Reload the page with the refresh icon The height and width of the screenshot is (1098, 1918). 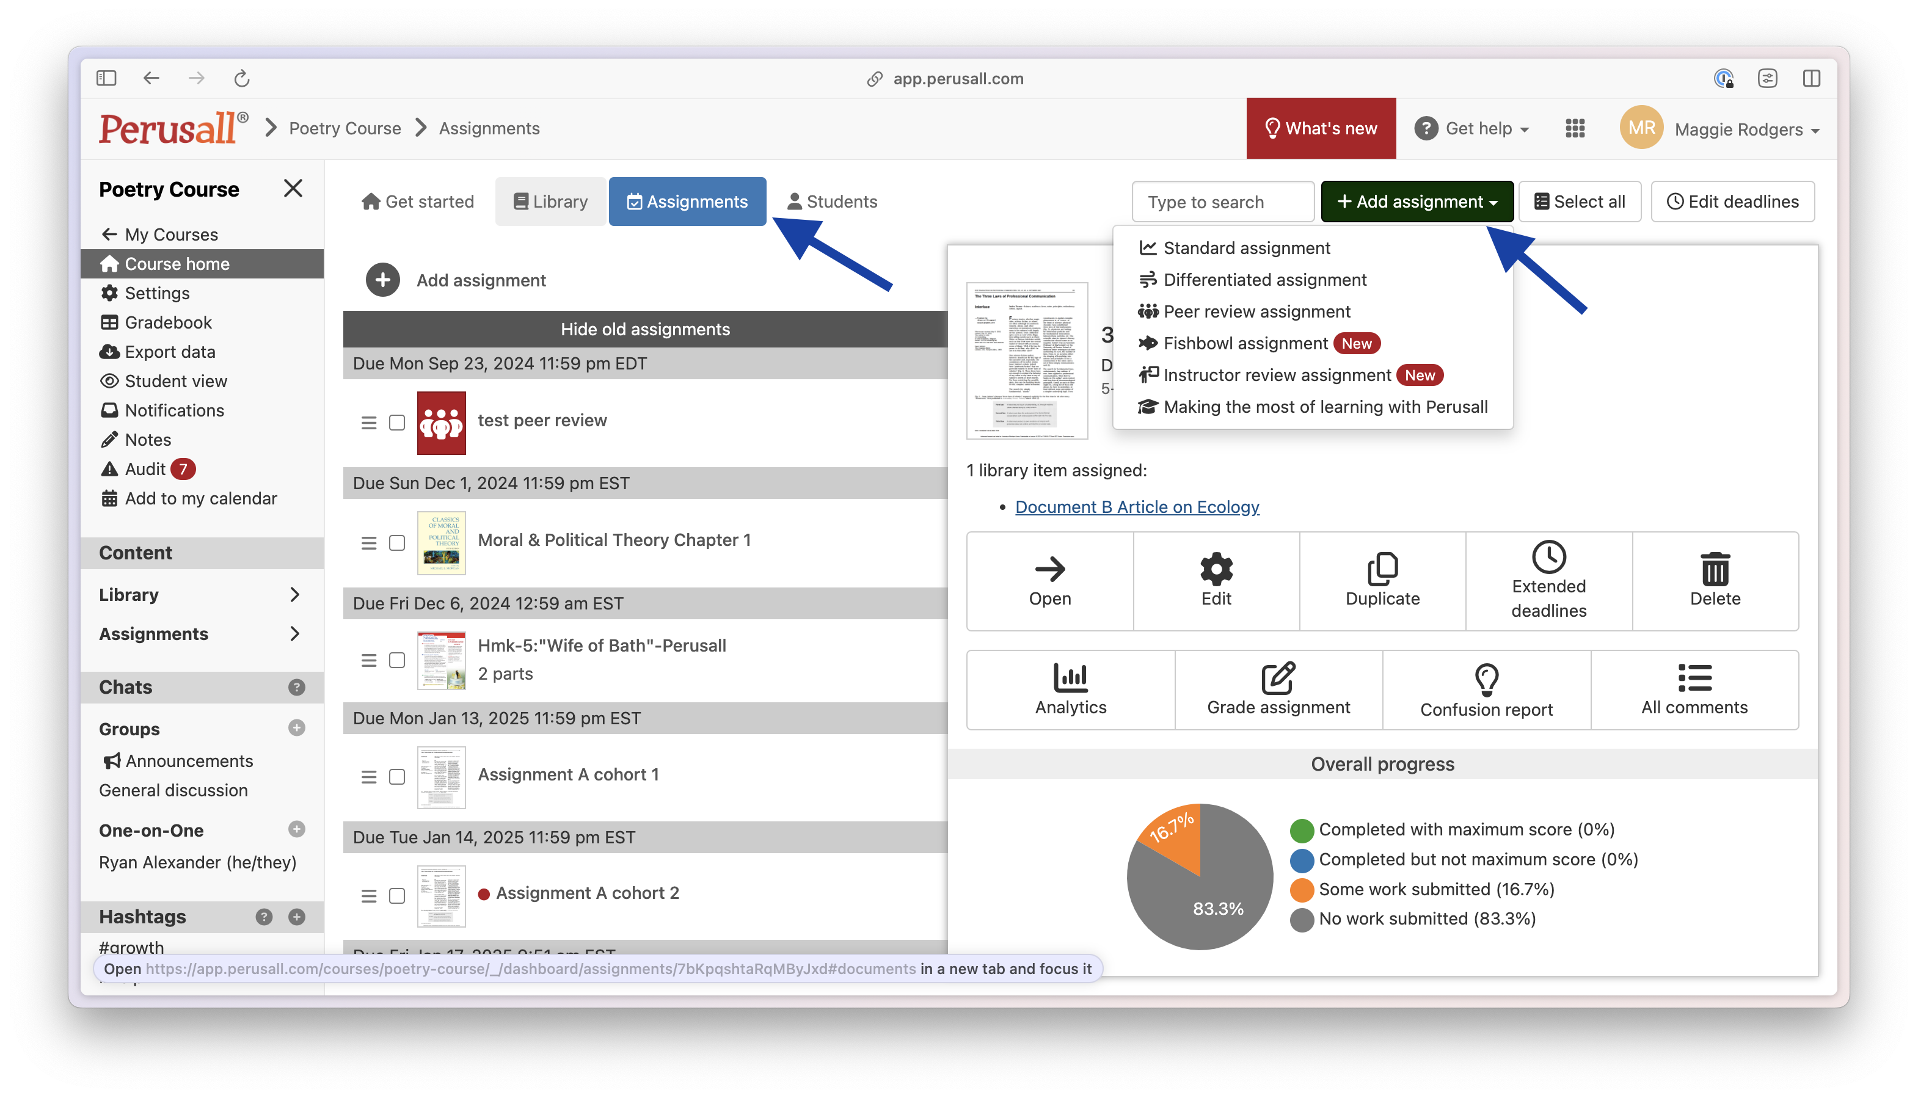coord(241,78)
